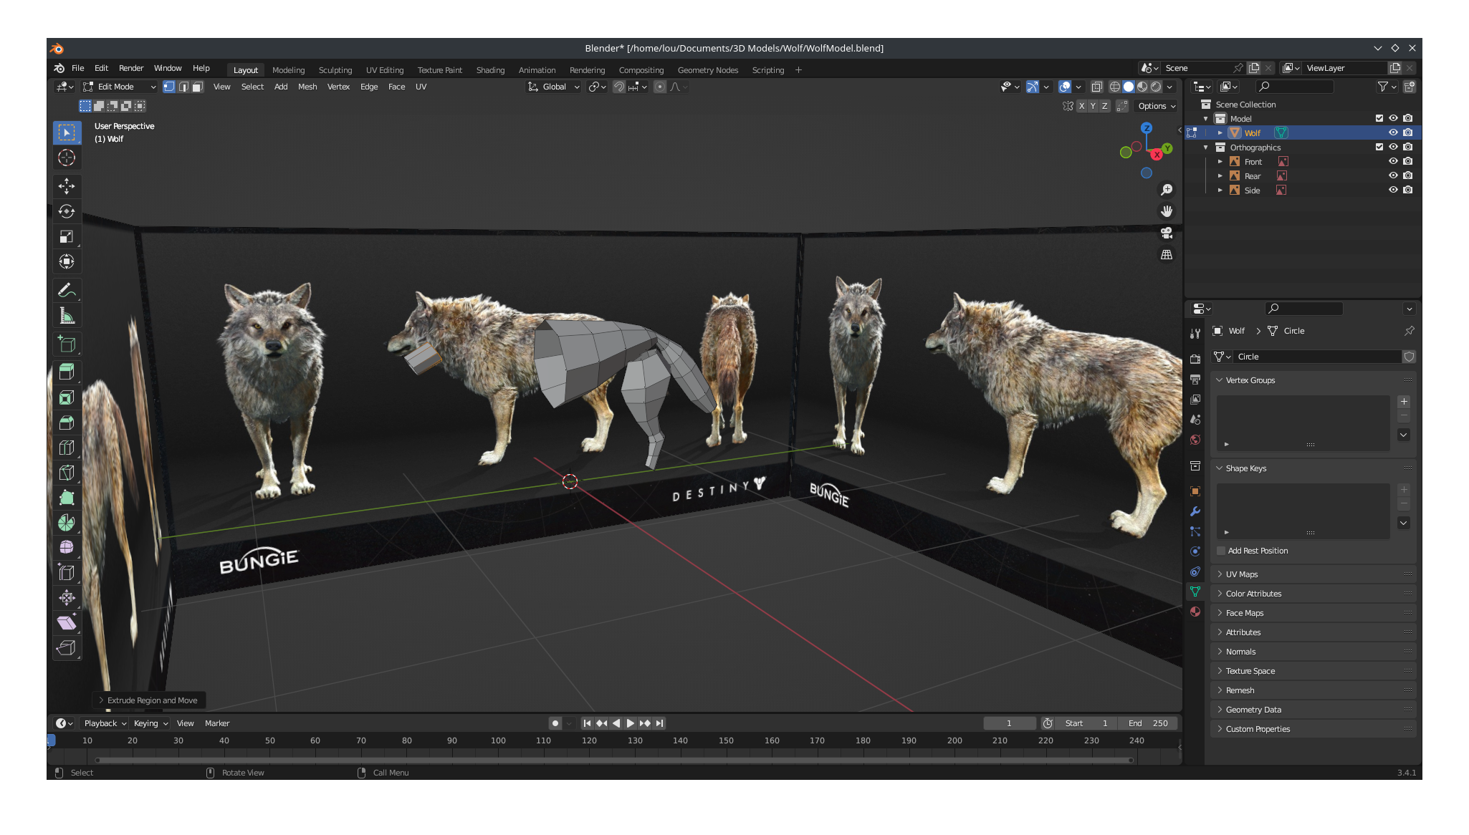Uncheck the Orthographics collection checkbox
The height and width of the screenshot is (835, 1469).
(1379, 147)
